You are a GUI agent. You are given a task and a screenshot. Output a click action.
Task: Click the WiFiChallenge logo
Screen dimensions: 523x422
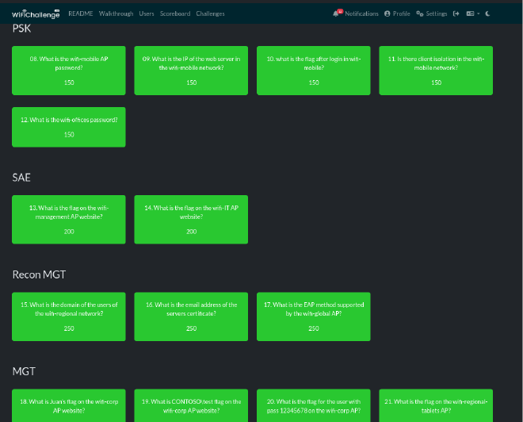(x=36, y=13)
